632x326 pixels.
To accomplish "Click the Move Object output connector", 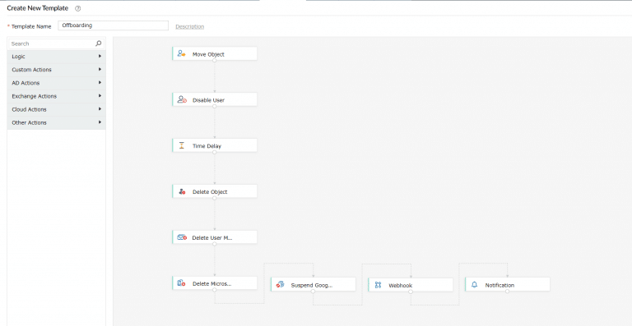I will [215, 60].
